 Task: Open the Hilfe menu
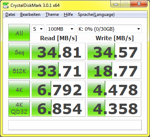[x=68, y=14]
